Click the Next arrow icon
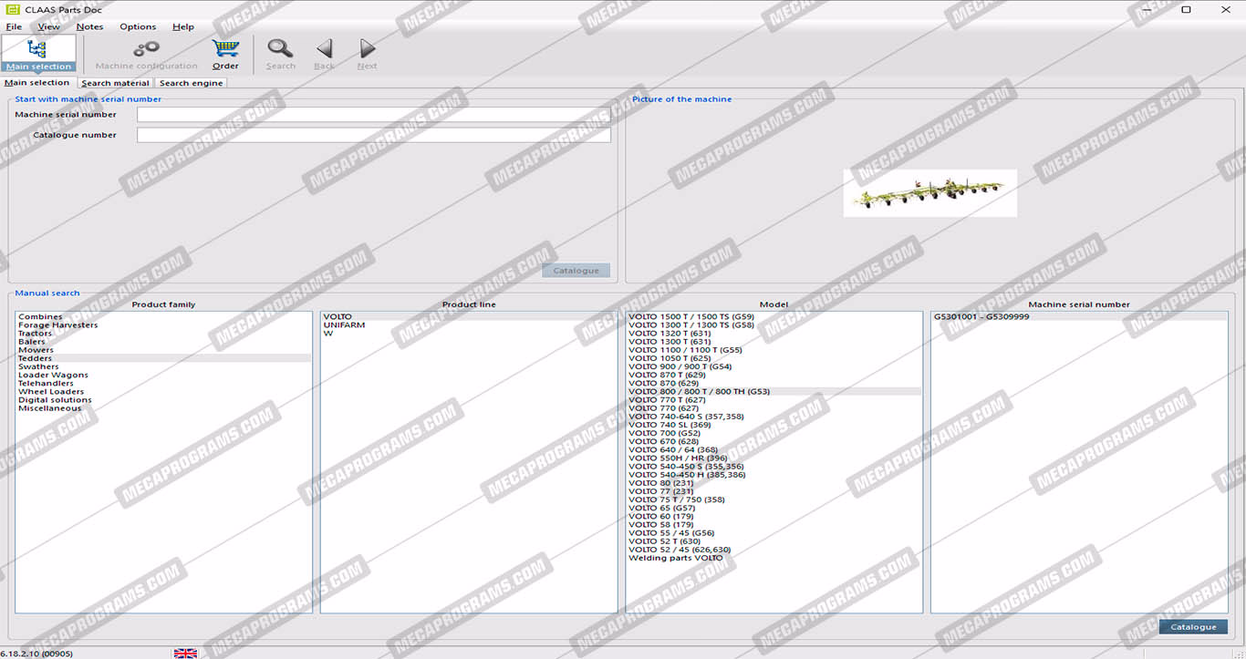The width and height of the screenshot is (1246, 659). tap(367, 49)
